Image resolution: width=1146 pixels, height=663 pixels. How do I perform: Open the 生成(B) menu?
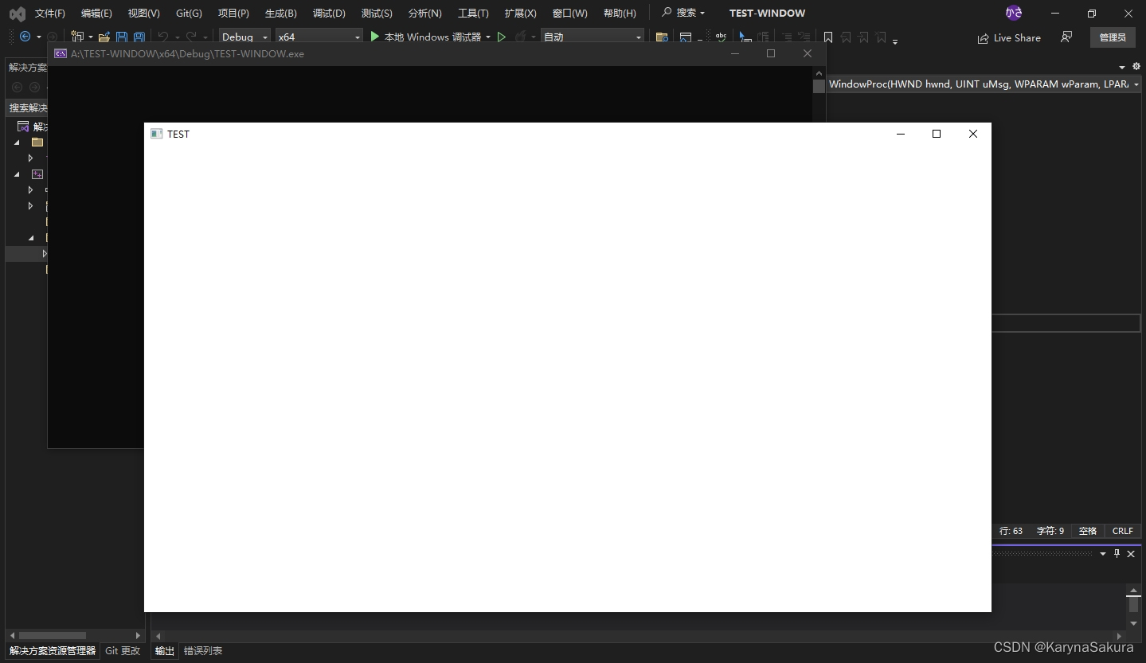click(x=280, y=13)
